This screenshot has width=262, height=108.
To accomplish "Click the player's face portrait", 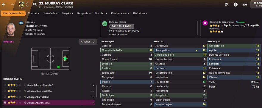I will pos(11,29).
